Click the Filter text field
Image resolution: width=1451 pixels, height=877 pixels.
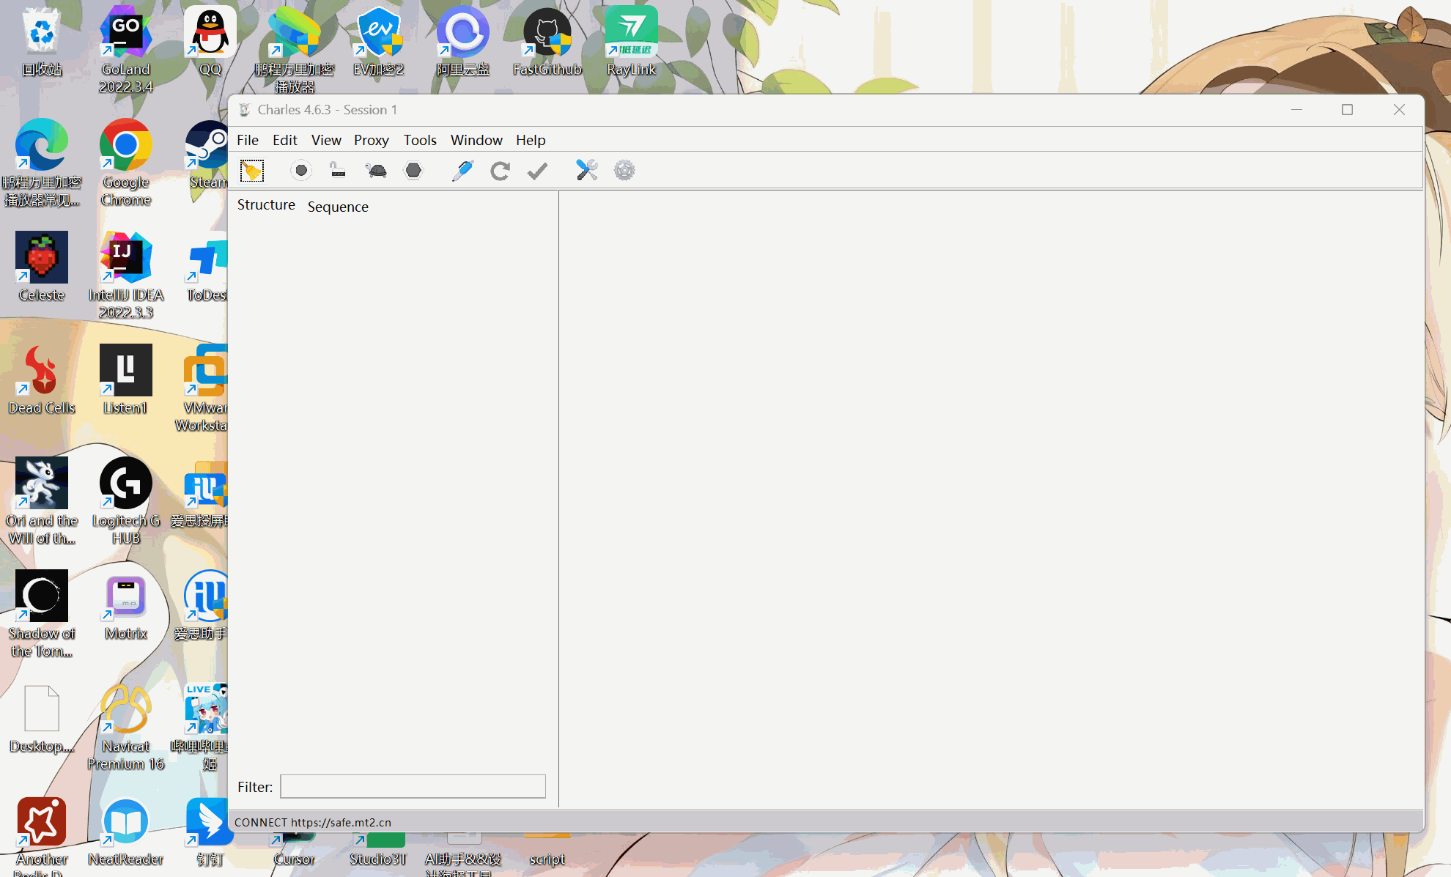(x=413, y=786)
